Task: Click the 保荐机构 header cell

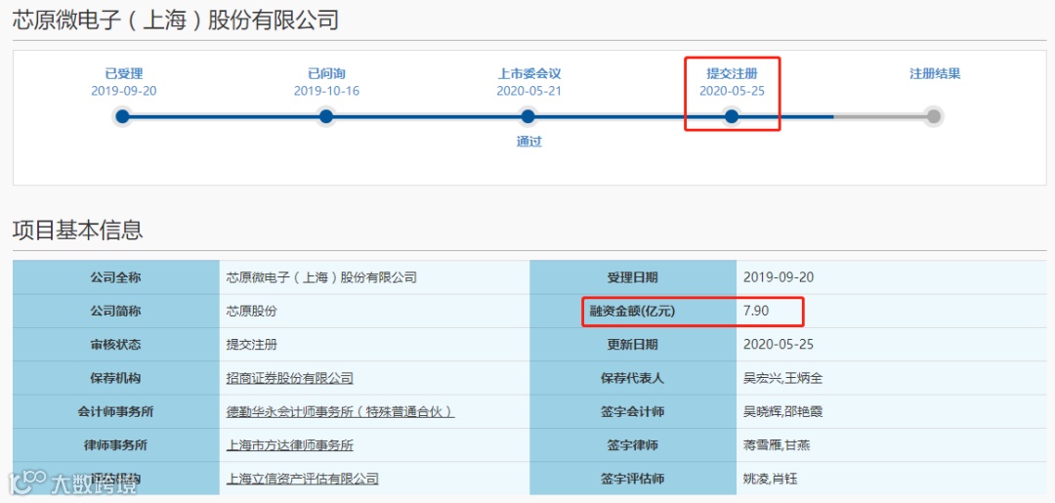Action: 115,378
